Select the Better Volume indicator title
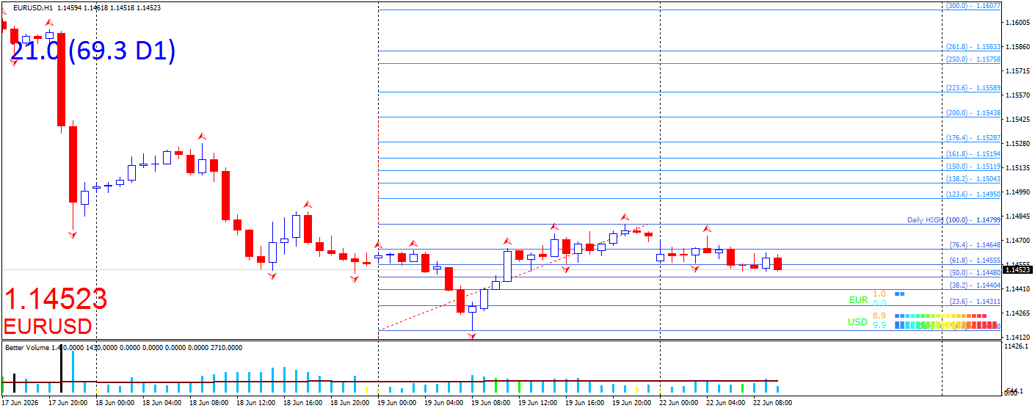Screen dimensions: 1035x411 27,347
